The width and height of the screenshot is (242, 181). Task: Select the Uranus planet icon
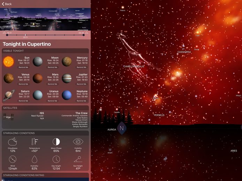pos(38,95)
